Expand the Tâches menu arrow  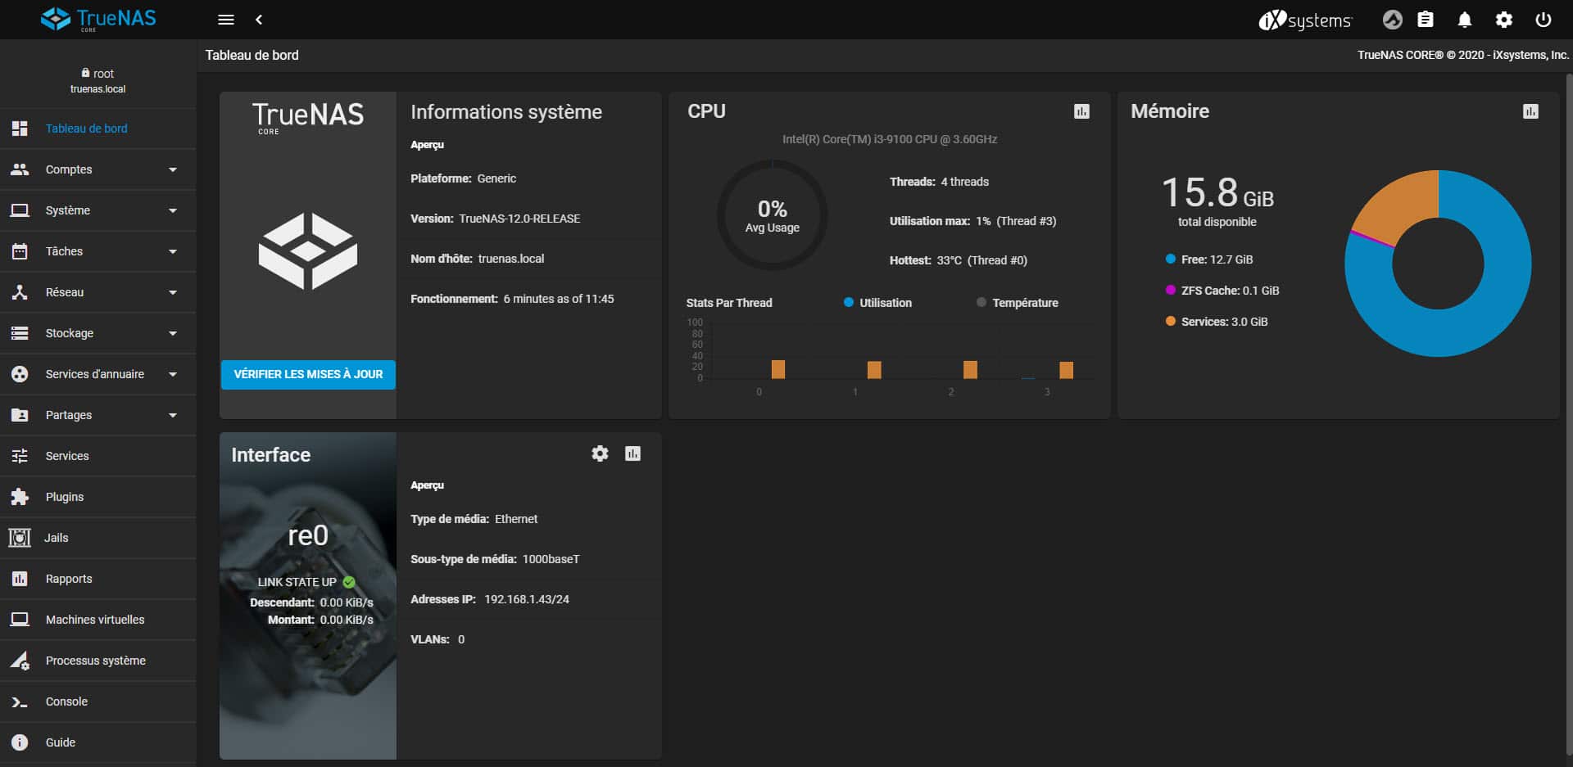(x=173, y=251)
